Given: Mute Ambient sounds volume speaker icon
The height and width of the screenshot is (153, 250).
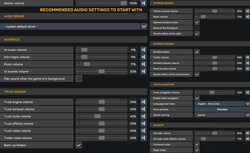Looking at the screenshot, I should pyautogui.click(x=247, y=63).
